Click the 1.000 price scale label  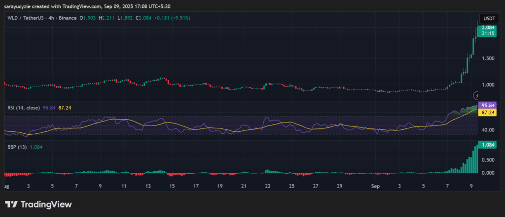pyautogui.click(x=488, y=85)
